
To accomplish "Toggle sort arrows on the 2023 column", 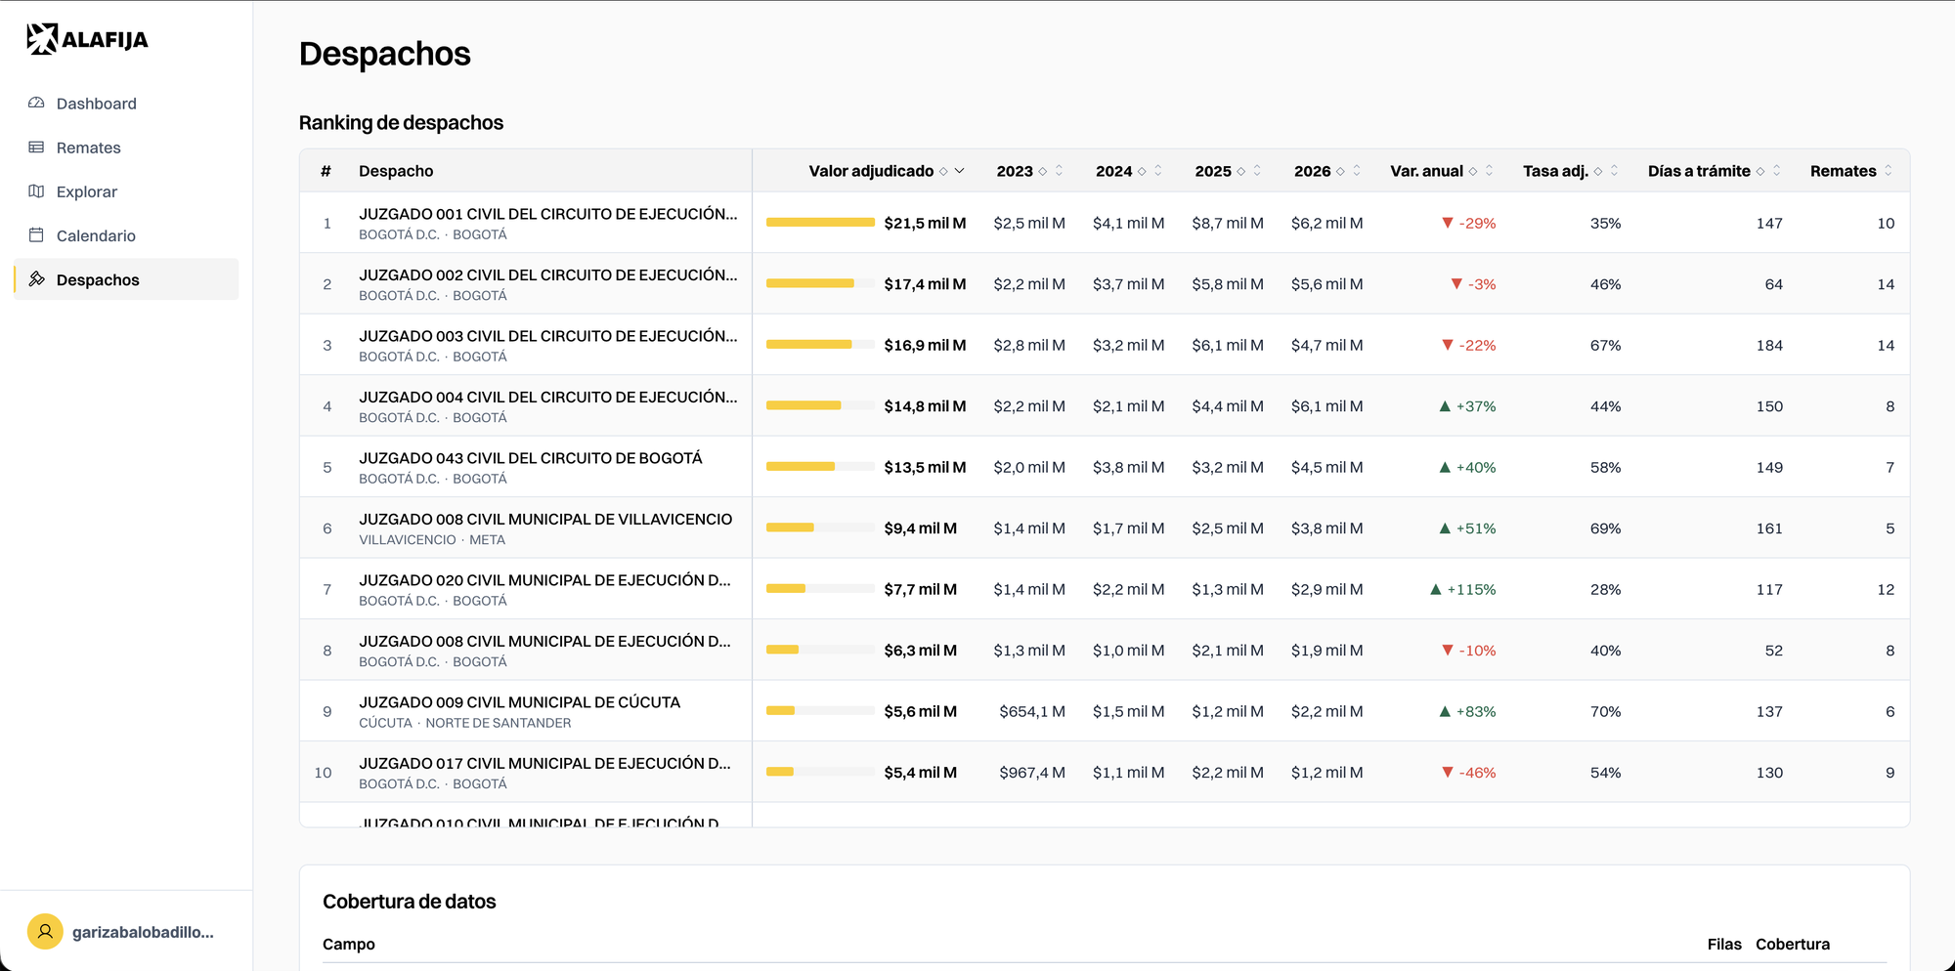I will point(1059,171).
